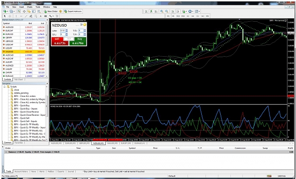Switch to the Favorites navigator tab
296x179 pixels.
(x=18, y=143)
